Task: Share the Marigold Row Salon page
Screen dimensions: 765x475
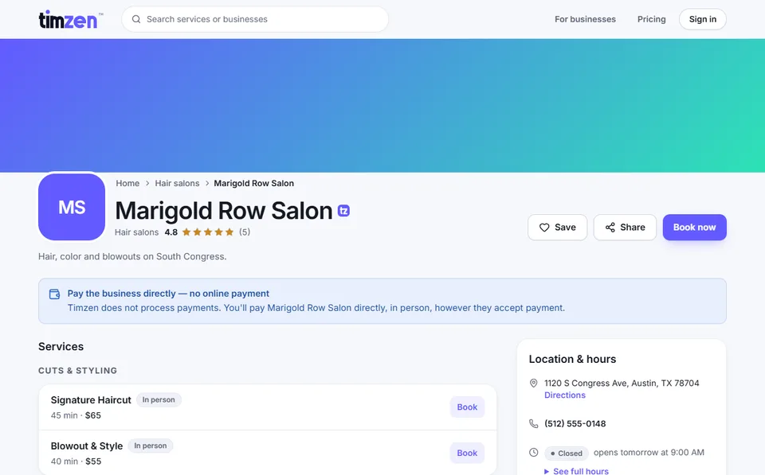Action: (625, 227)
